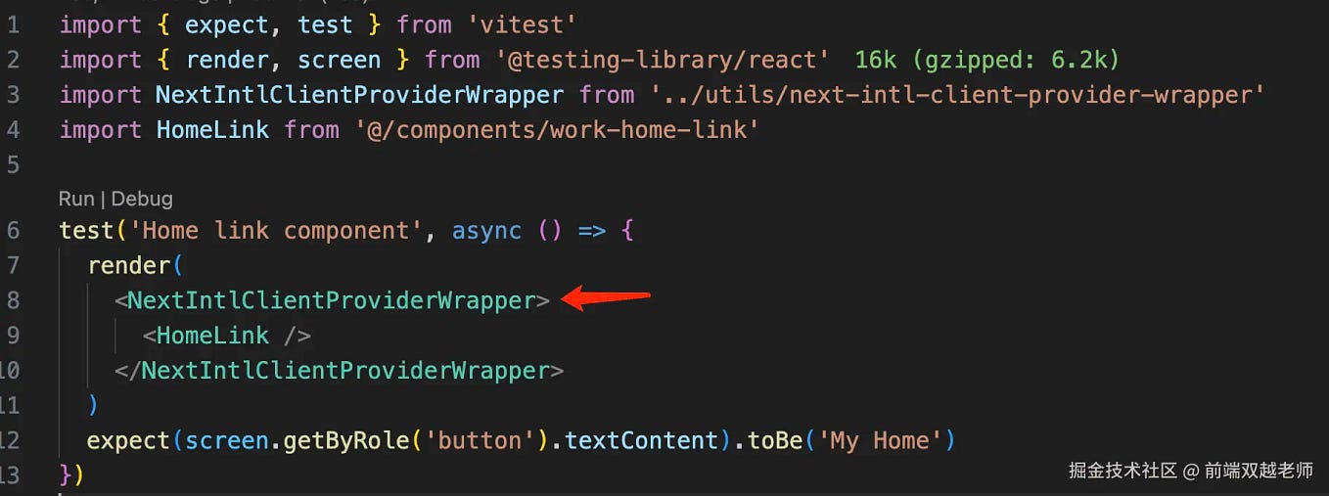Click the HomeLink JSX element
The width and height of the screenshot is (1329, 496).
[227, 336]
